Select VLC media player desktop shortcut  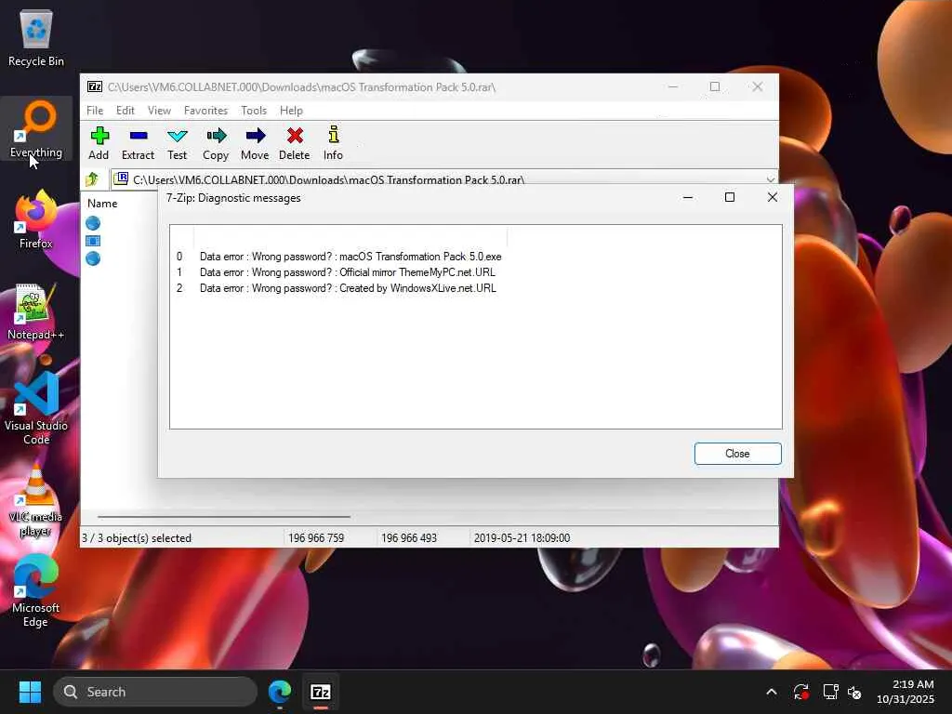(36, 500)
